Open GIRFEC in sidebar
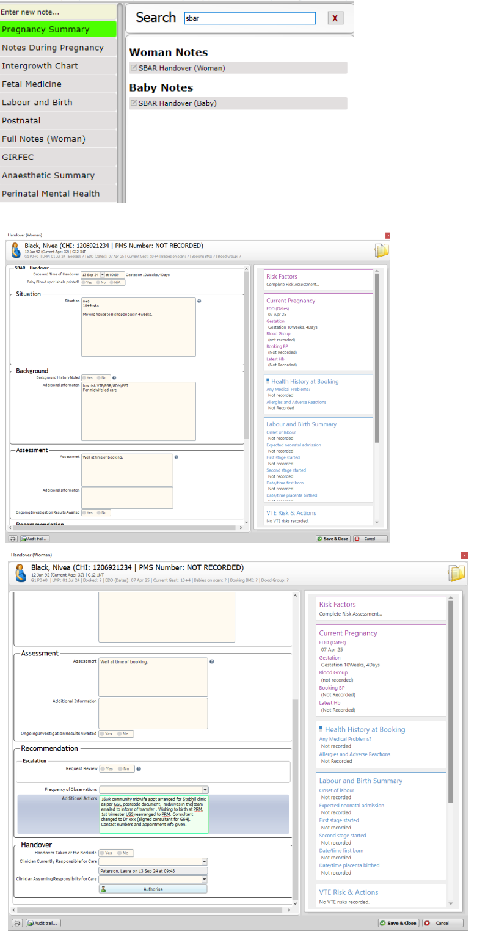 [x=58, y=157]
